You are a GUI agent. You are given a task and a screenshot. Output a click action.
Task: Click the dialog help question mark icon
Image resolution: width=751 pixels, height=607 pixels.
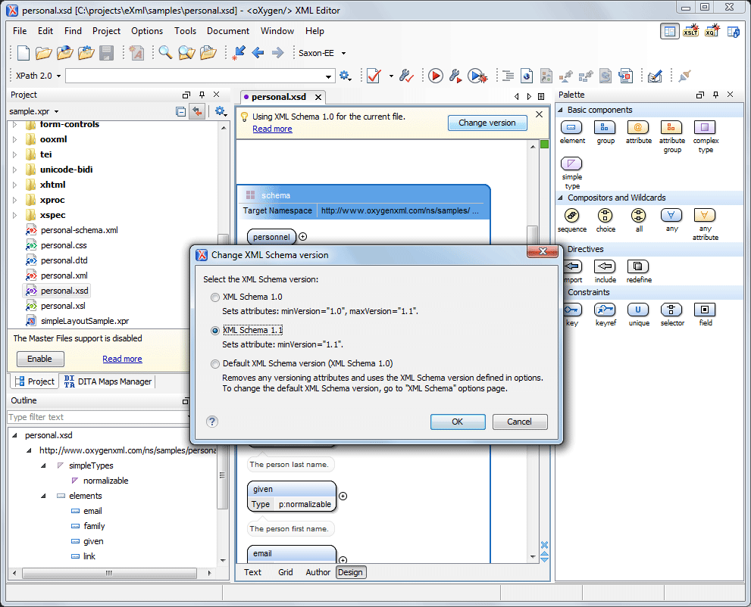[x=212, y=422]
